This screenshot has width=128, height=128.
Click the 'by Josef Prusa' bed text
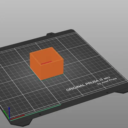(x=107, y=81)
